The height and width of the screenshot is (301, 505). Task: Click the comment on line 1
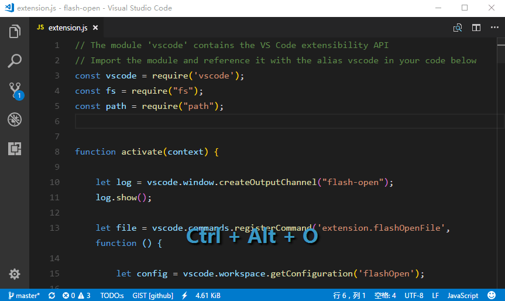(232, 45)
